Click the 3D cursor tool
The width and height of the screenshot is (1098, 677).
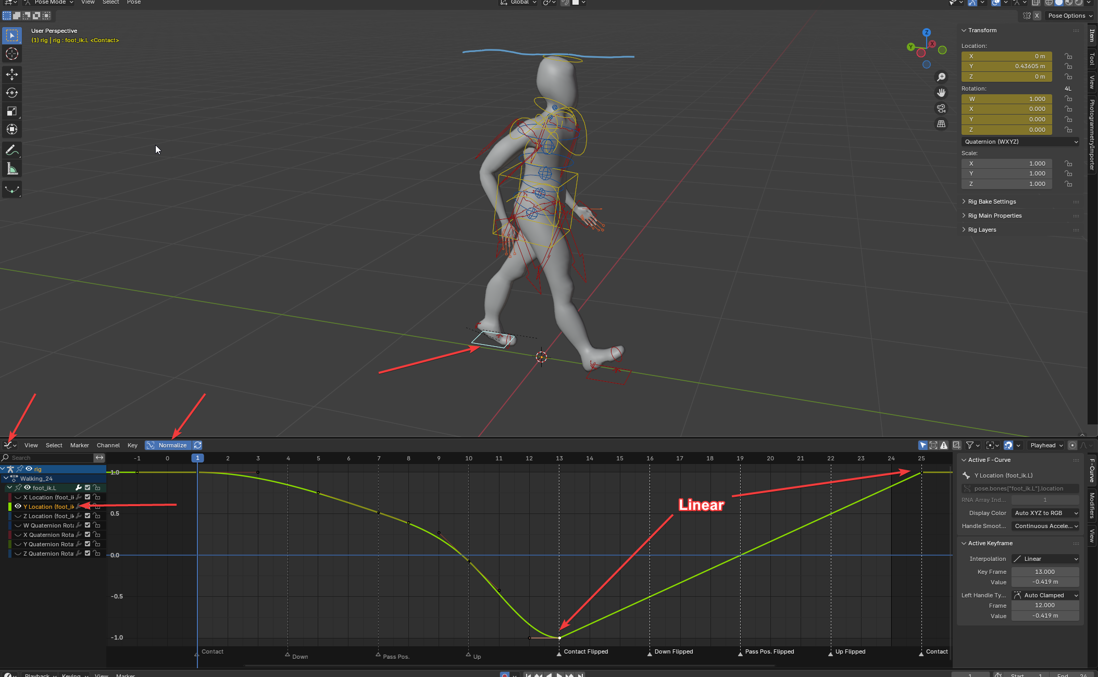[x=11, y=54]
